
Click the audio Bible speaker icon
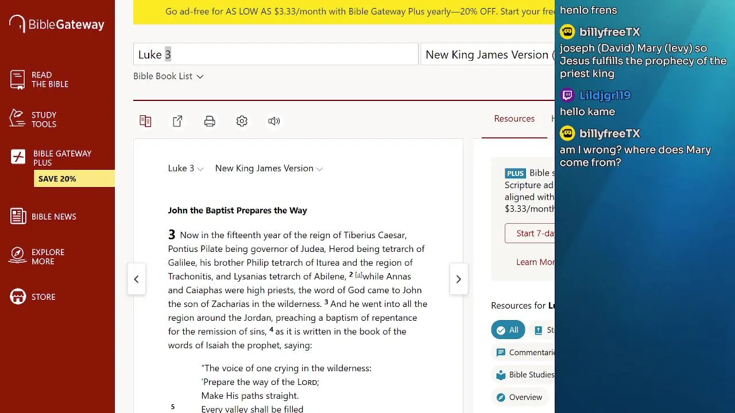[x=274, y=121]
